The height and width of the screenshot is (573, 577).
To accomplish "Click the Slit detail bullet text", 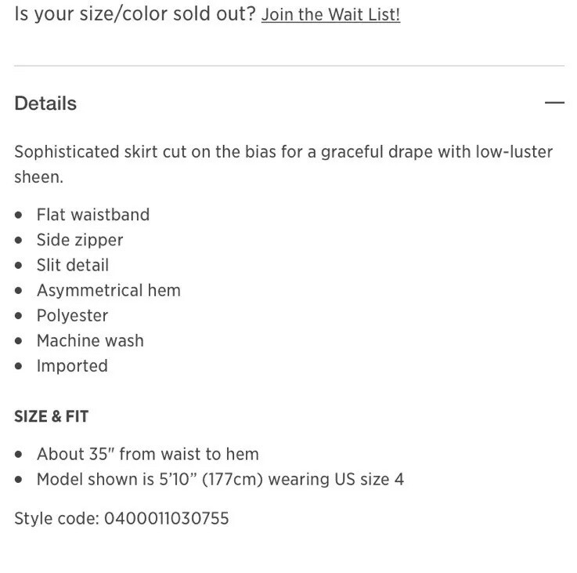I will (x=73, y=265).
